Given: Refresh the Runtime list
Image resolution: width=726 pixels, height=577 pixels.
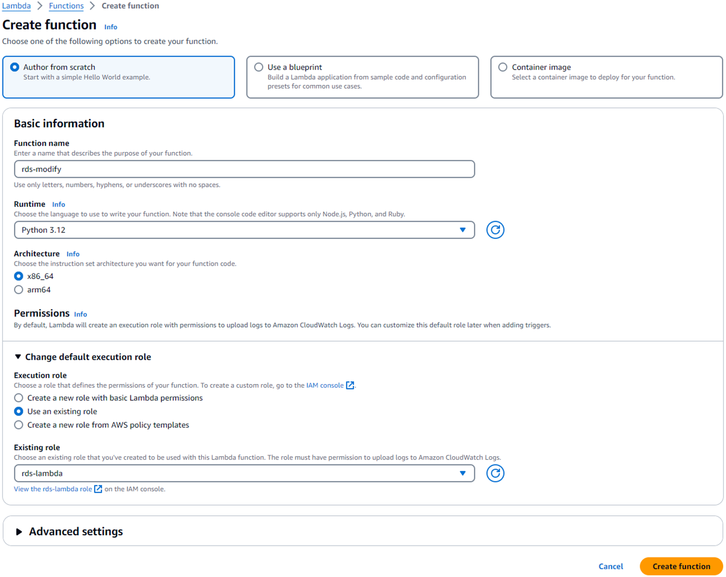Looking at the screenshot, I should pos(495,230).
